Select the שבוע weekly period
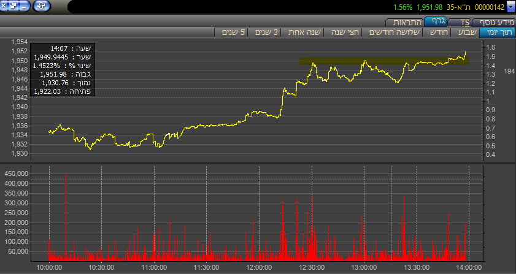 tap(464, 32)
